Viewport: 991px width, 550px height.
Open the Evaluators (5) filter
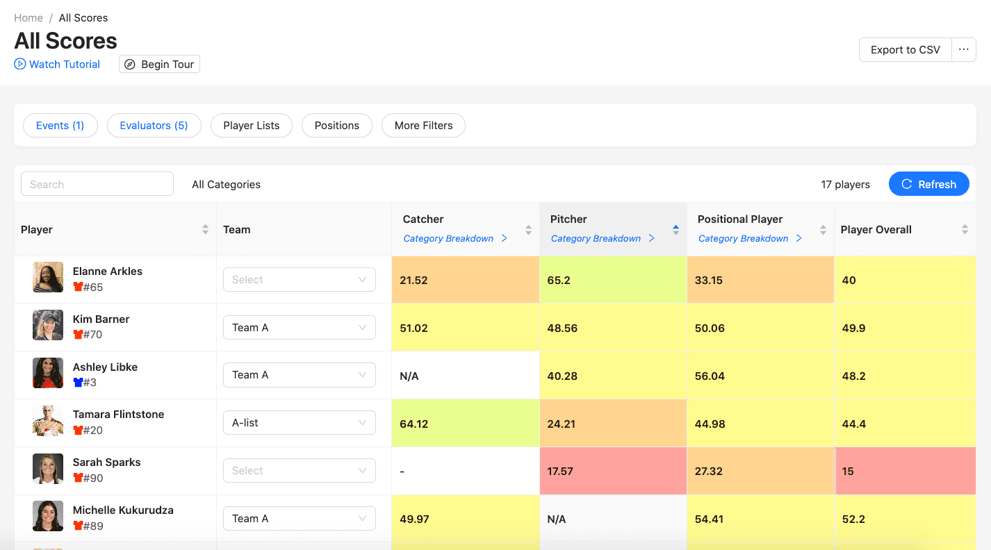tap(154, 126)
